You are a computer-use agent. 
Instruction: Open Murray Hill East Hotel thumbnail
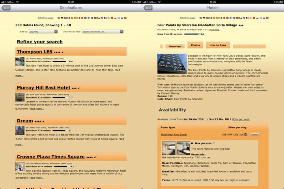pos(20,97)
